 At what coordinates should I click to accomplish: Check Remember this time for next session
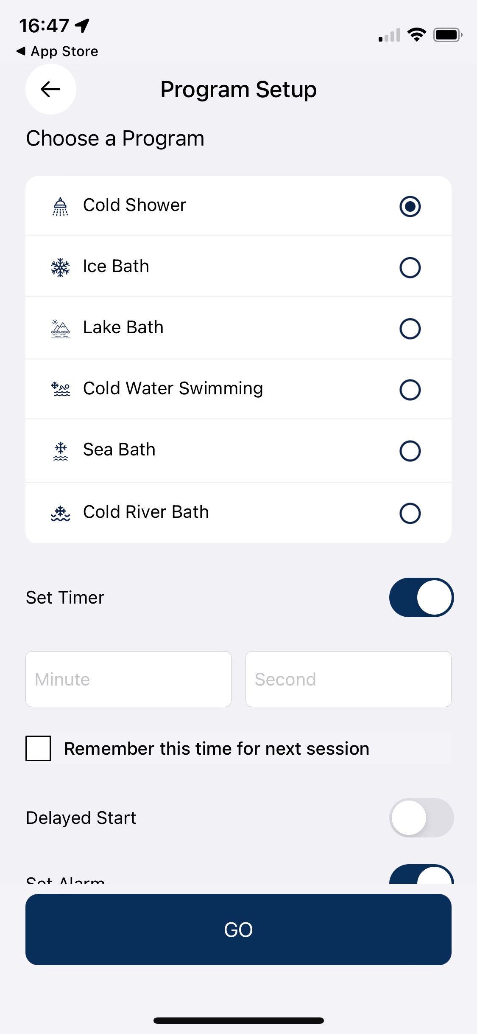click(38, 748)
